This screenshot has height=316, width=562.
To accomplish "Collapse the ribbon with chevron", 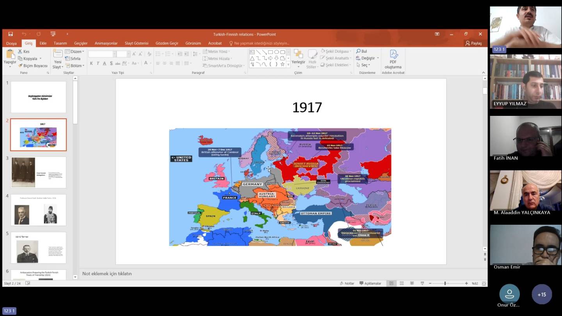I will (x=484, y=73).
